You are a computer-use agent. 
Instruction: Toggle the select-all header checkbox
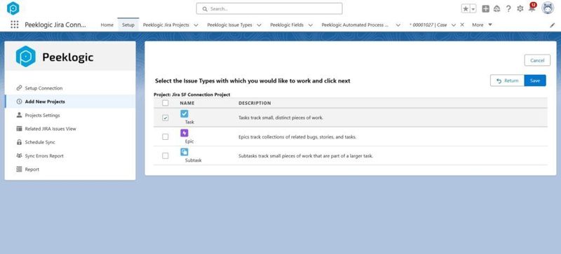[x=165, y=103]
